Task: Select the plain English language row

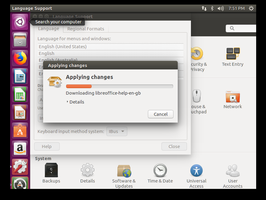Action: click(x=110, y=53)
